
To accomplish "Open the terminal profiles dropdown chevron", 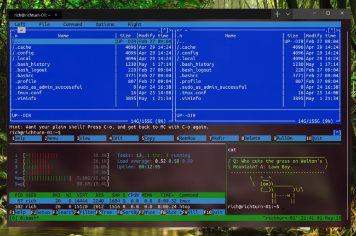I will click(288, 14).
